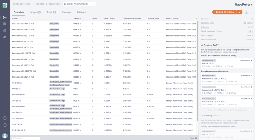Click the expand sidebar arrow icon

tap(5, 125)
